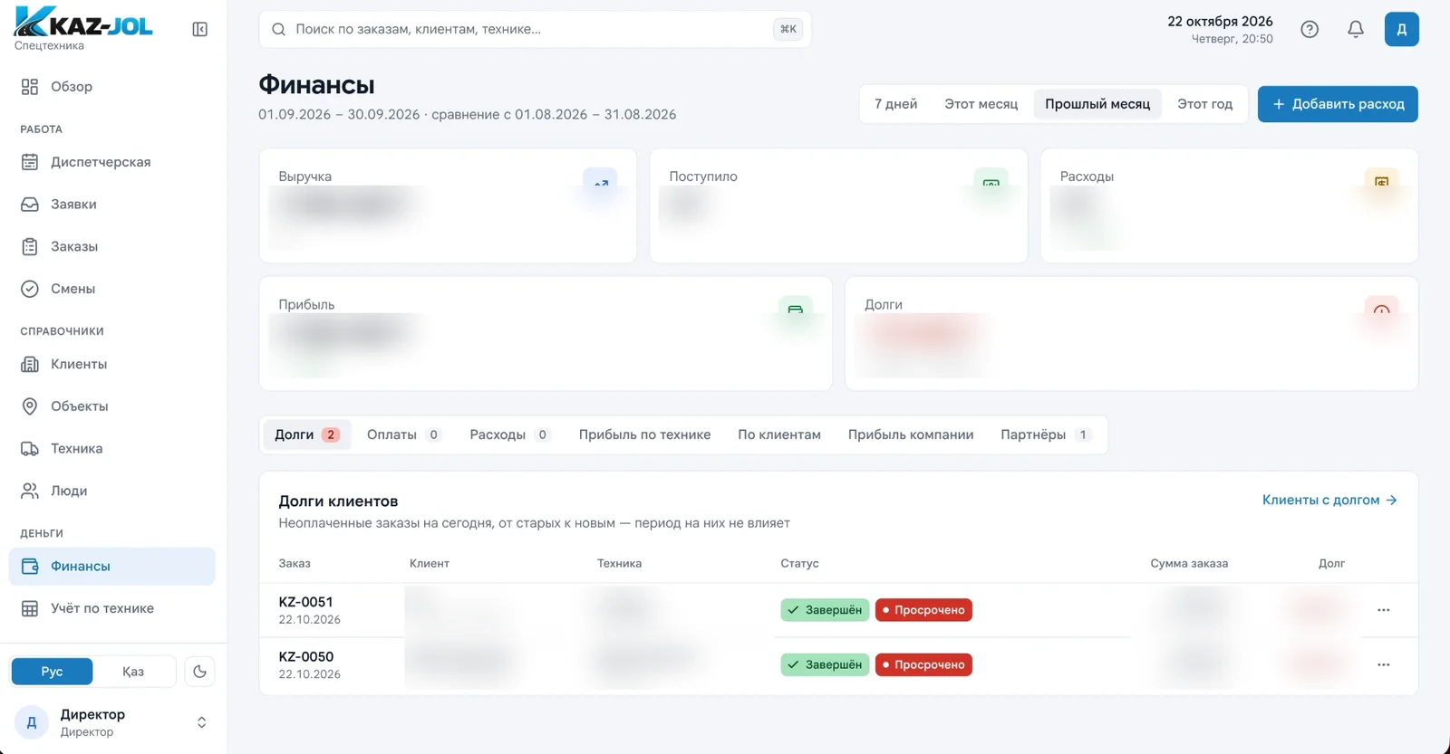Viewport: 1450px width, 754px height.
Task: Select the Этот месяц period
Action: 981,104
